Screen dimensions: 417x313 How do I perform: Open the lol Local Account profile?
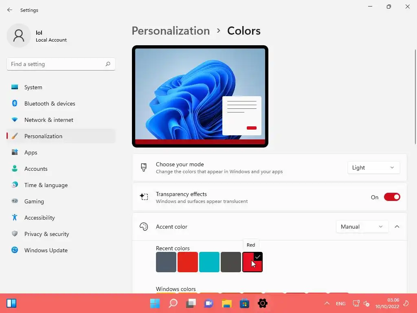(37, 36)
